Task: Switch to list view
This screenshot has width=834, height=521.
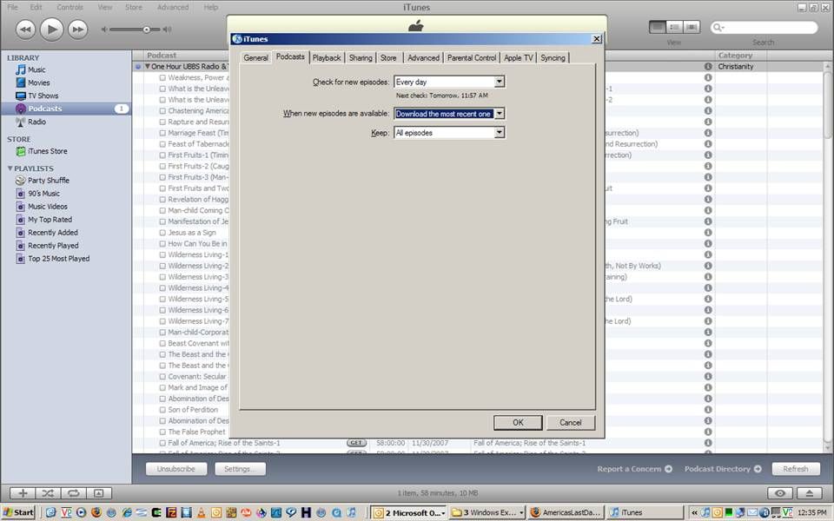Action: (658, 27)
